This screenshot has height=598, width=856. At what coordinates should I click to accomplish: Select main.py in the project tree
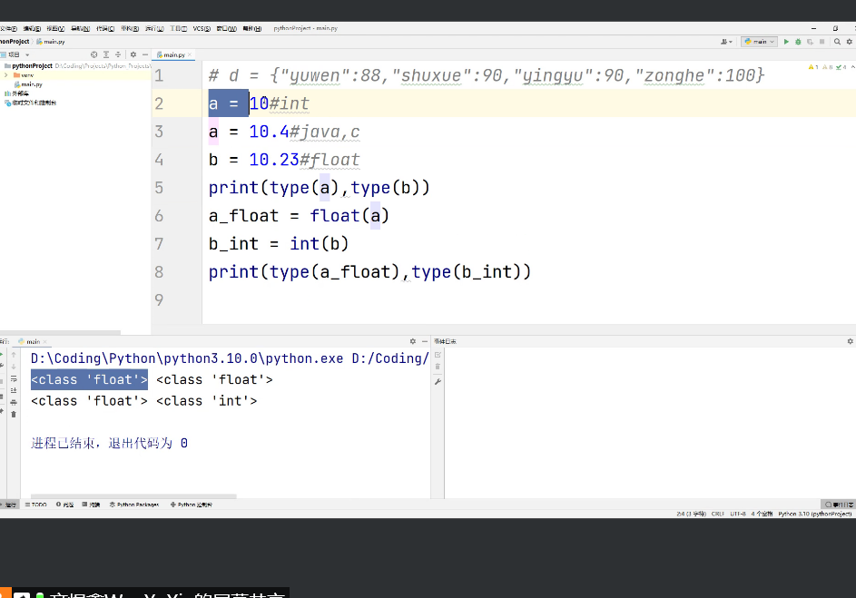pyautogui.click(x=32, y=84)
